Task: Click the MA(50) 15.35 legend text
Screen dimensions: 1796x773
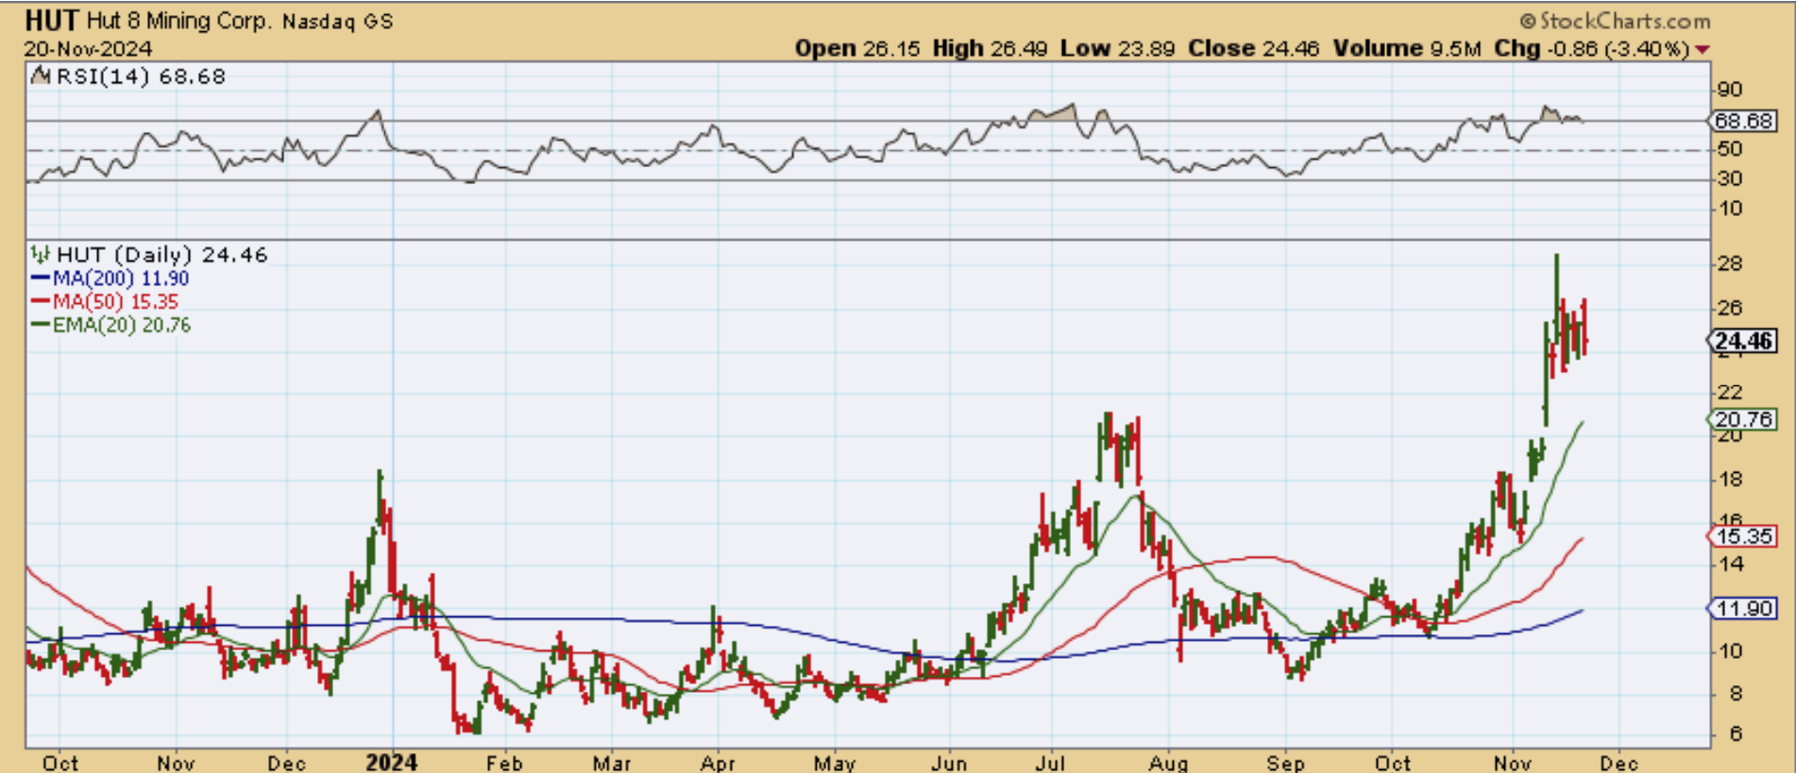Action: (x=115, y=302)
